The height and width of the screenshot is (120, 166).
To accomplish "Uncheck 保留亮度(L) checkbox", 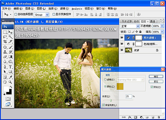I will tap(104, 105).
